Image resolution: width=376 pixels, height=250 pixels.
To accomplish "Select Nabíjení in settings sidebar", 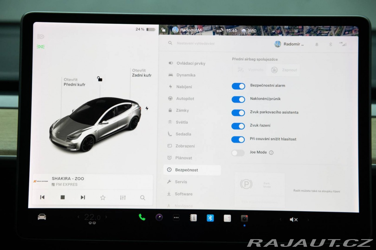I will click(184, 87).
